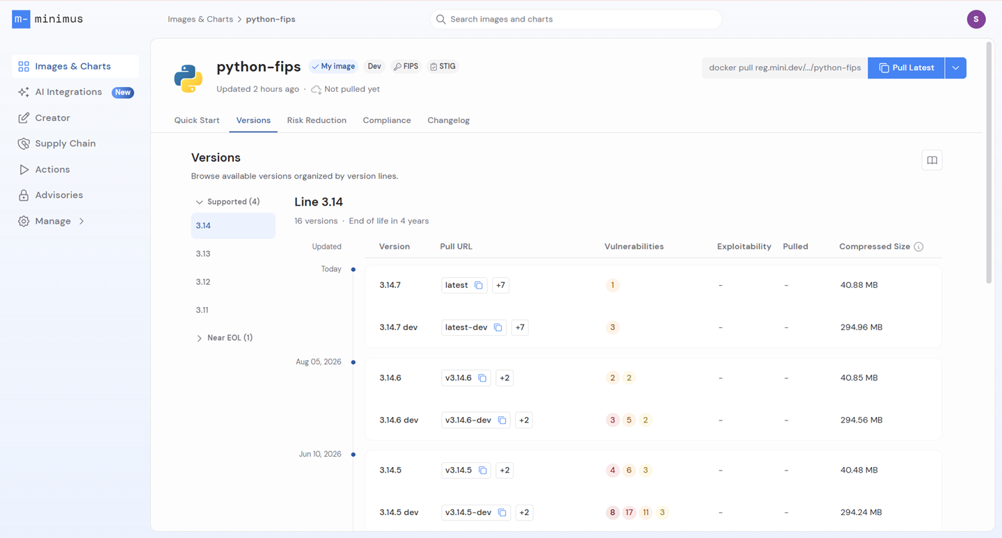Click Images & Charts breadcrumb link
Image resolution: width=1002 pixels, height=538 pixels.
point(200,19)
